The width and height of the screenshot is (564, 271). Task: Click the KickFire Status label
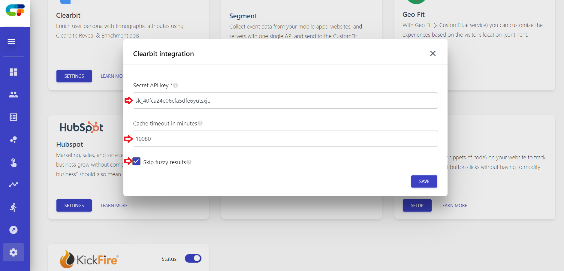click(x=169, y=259)
